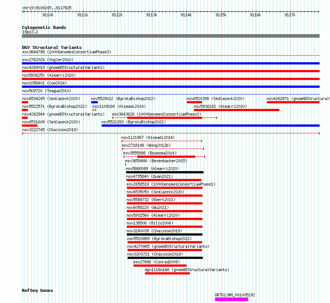Click the Cytogenetic Bands track title
Screen dimensions: 330x303
tap(44, 27)
